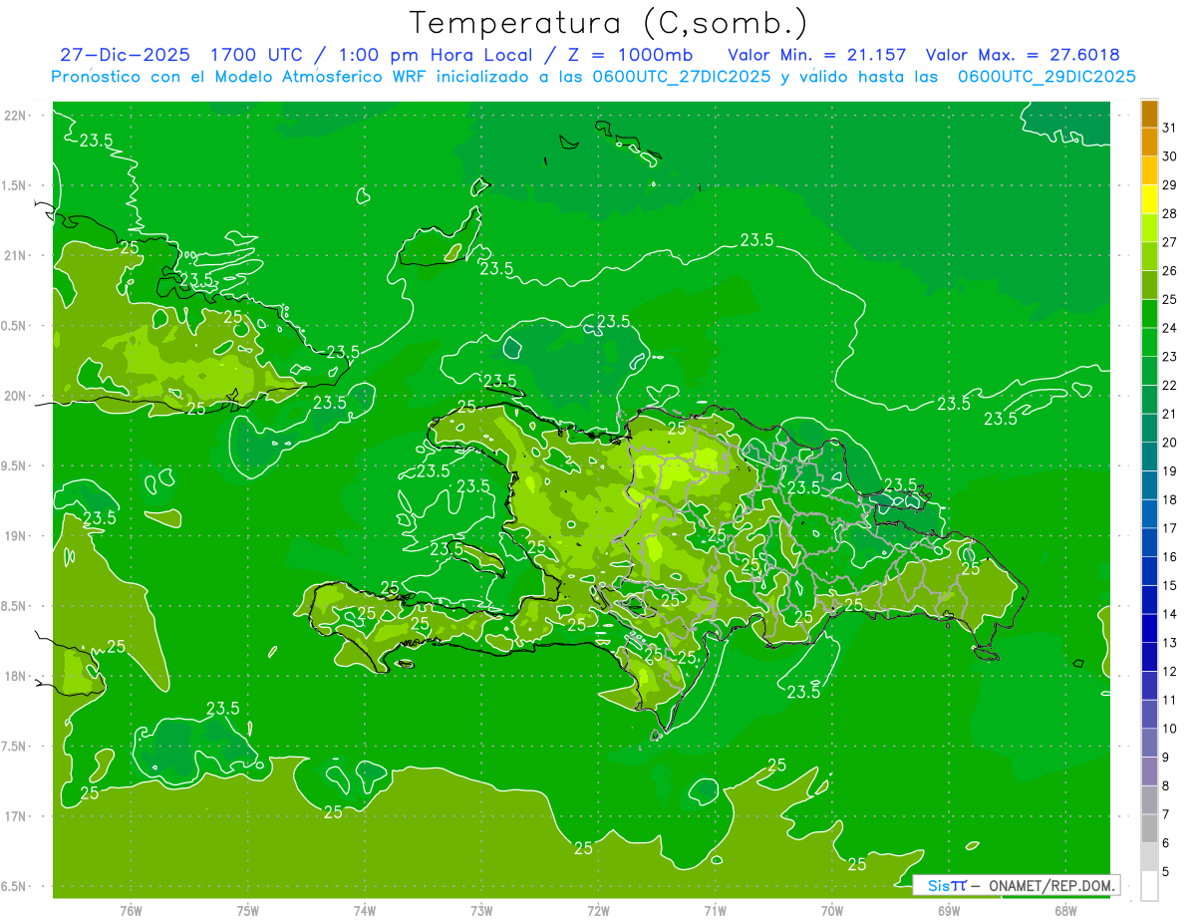1196x924 pixels.
Task: Click the '74W' longitude axis label
Action: 365,910
